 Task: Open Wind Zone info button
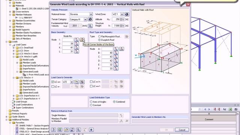(127, 14)
